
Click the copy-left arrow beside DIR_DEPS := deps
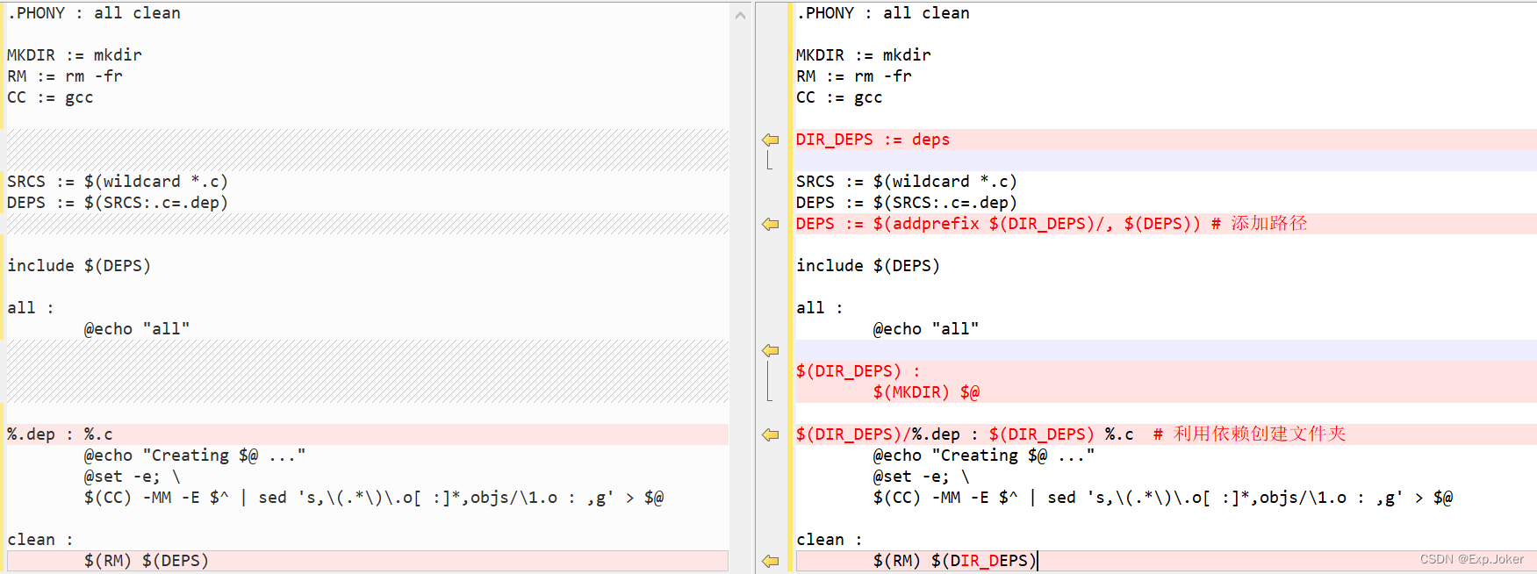(x=771, y=140)
